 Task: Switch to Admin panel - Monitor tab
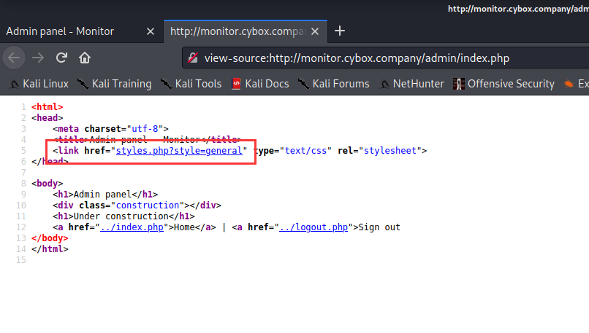pos(60,31)
